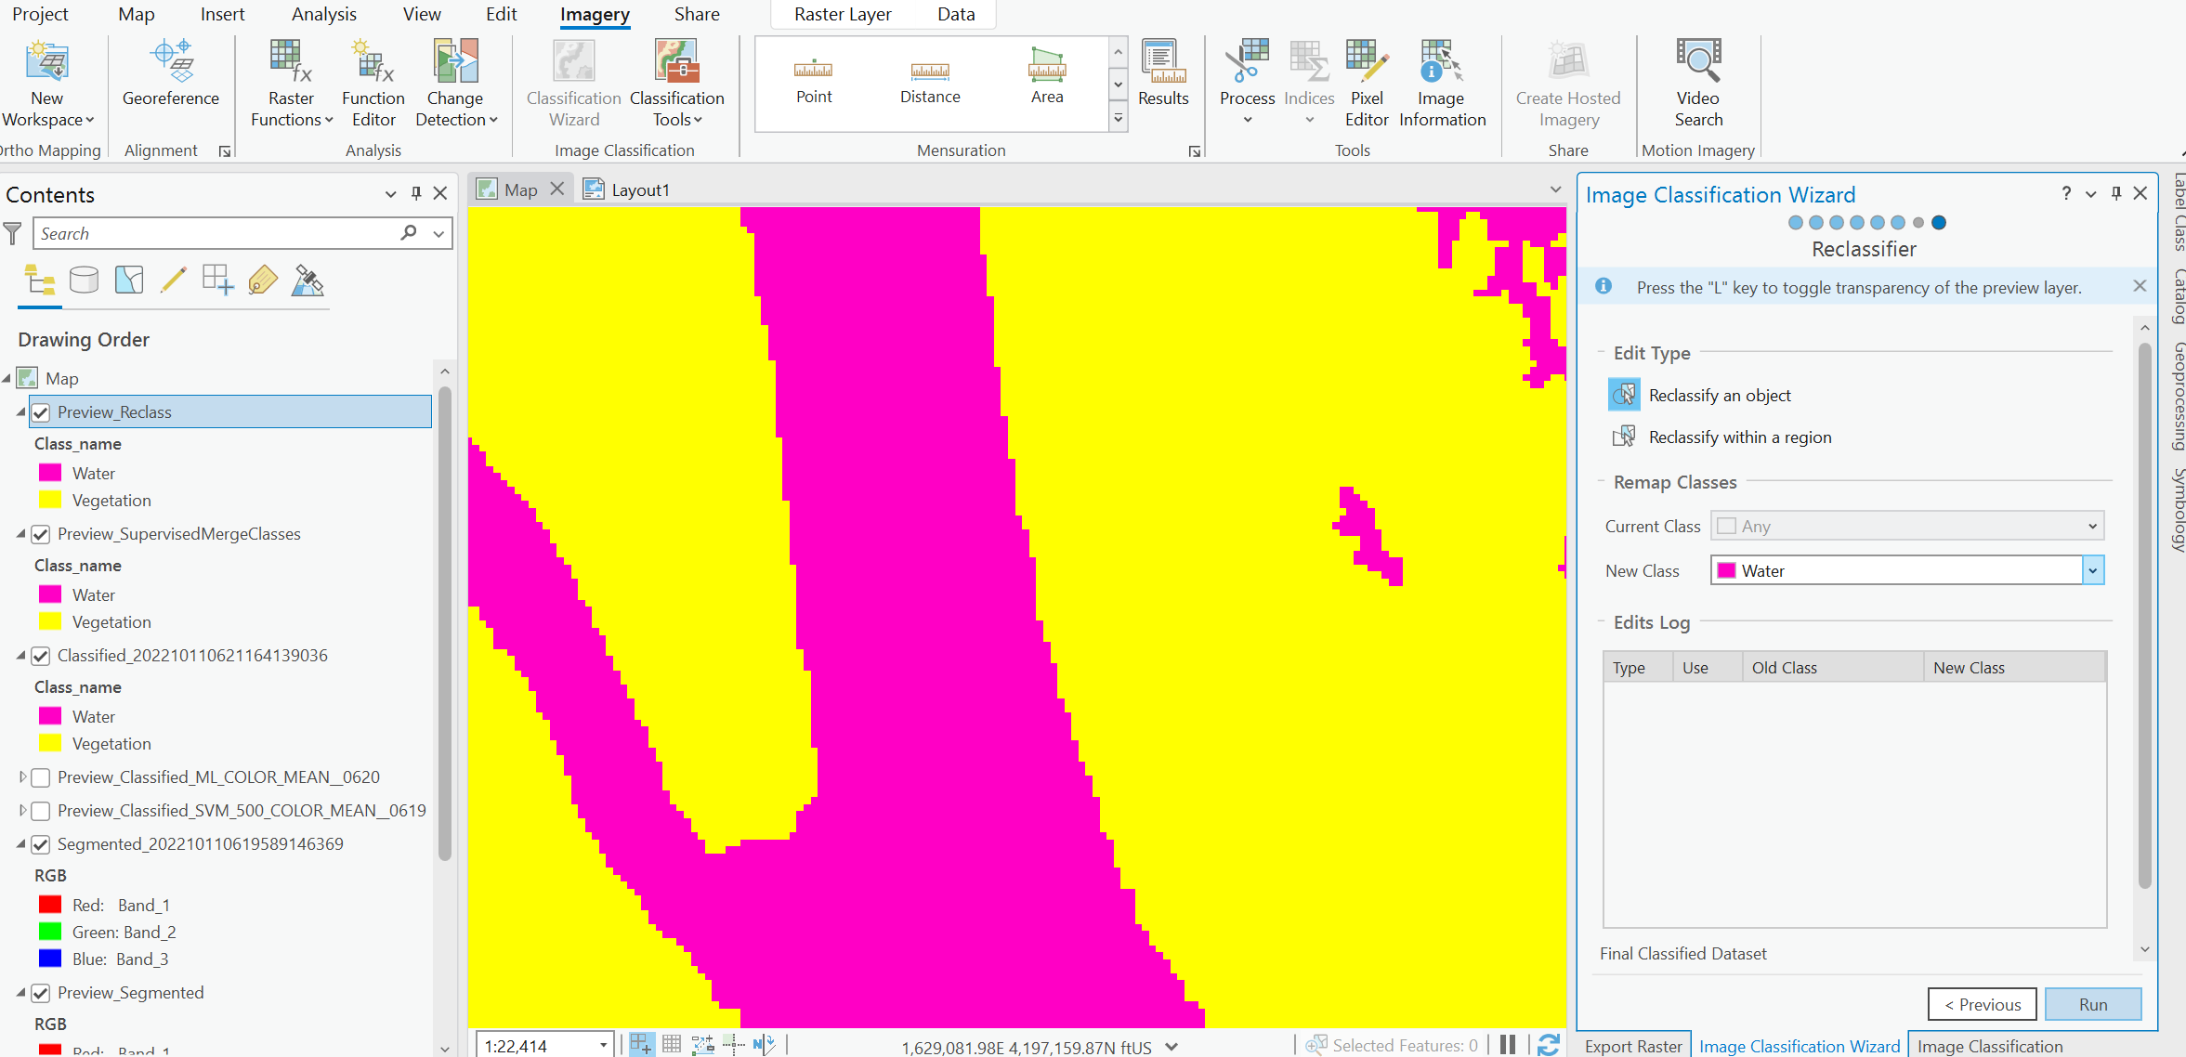This screenshot has width=2186, height=1057.
Task: Open the Classification Wizard tool
Action: [572, 84]
